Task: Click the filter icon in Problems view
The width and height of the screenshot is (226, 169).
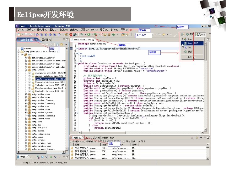Action: click(196, 138)
